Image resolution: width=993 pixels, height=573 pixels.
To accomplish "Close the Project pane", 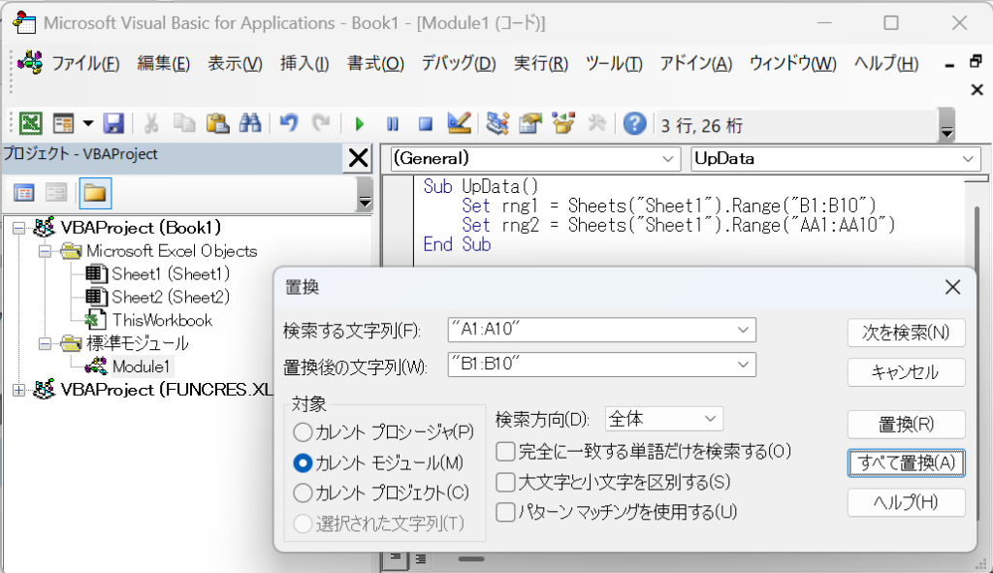I will coord(359,158).
